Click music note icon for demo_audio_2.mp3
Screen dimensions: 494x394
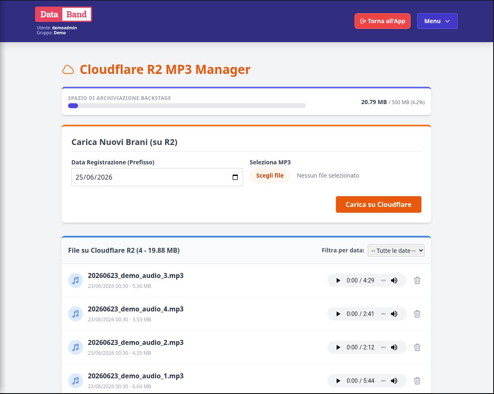click(x=76, y=347)
